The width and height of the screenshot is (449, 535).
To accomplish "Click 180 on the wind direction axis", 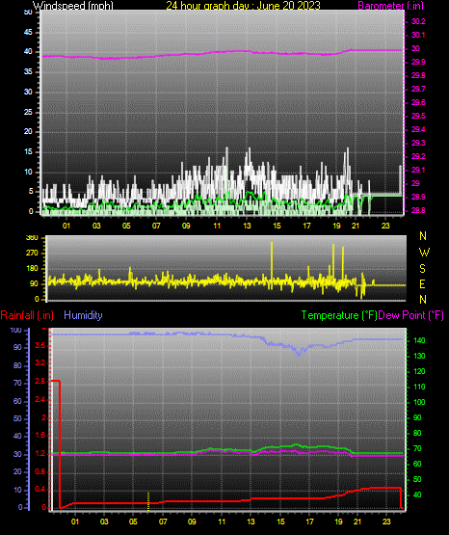I will pos(32,269).
